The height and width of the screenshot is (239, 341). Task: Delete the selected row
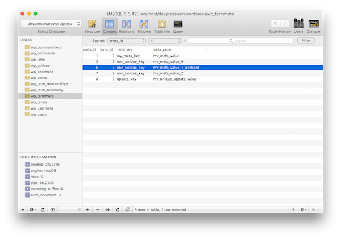pos(97,209)
